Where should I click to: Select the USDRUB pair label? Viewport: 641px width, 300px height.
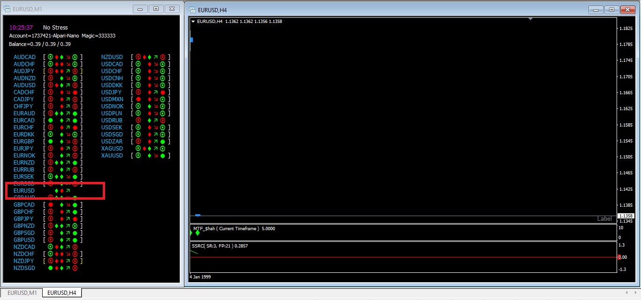click(x=112, y=120)
